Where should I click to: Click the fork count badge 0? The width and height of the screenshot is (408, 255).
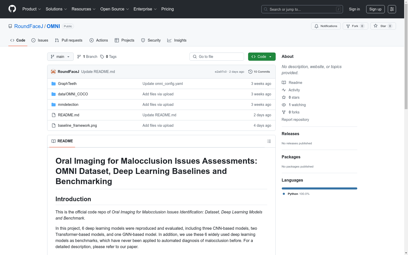pyautogui.click(x=362, y=26)
